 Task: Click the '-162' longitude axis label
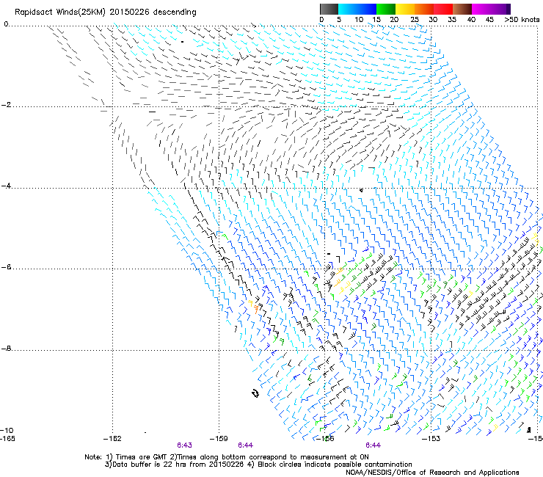tap(112, 439)
